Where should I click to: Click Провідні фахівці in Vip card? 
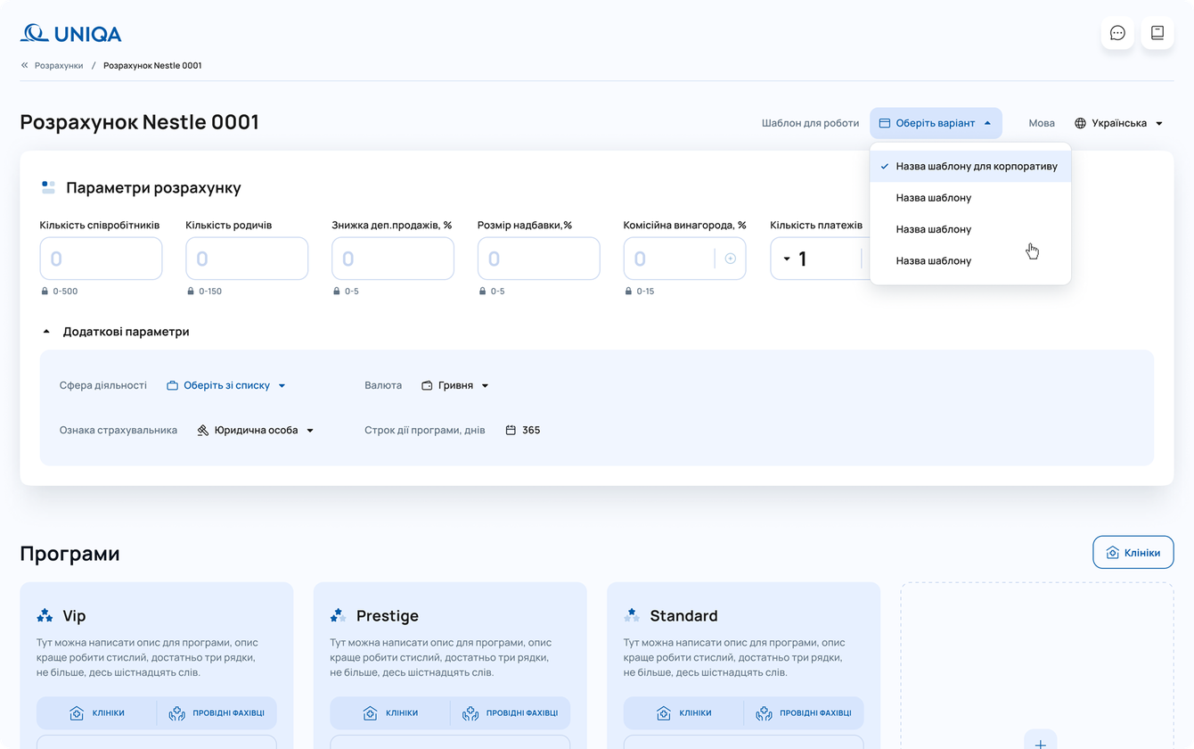[x=217, y=712]
